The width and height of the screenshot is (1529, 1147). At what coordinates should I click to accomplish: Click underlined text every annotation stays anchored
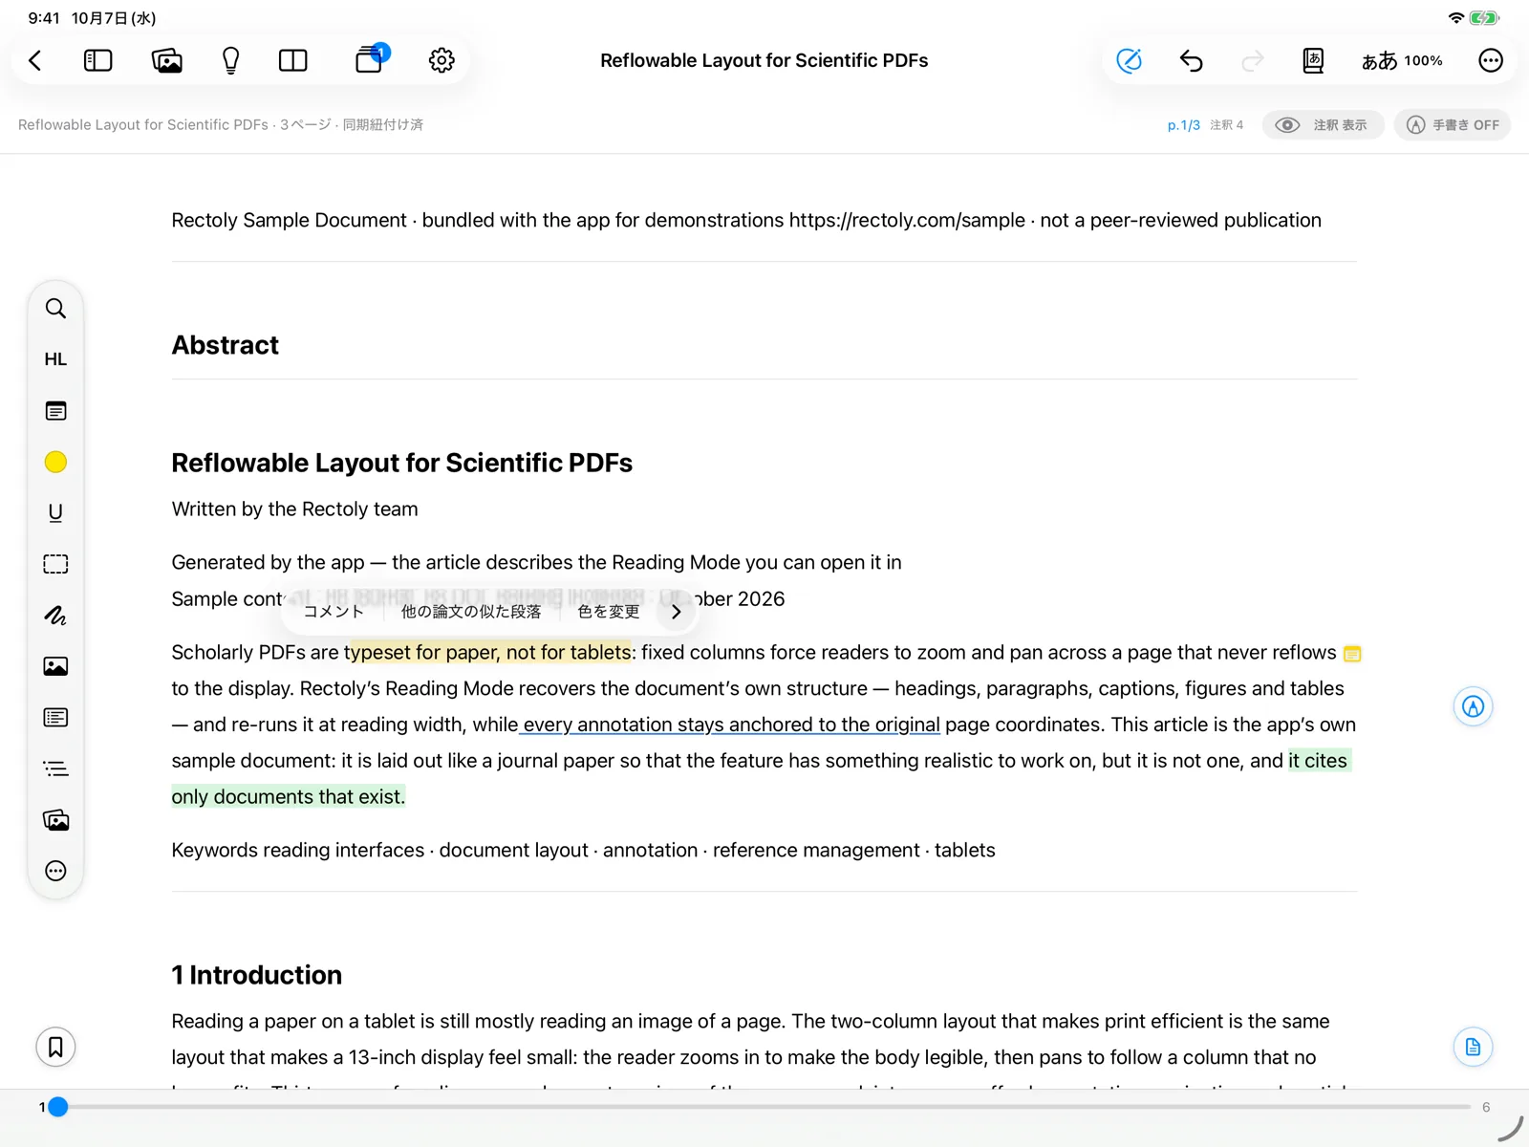tap(732, 725)
